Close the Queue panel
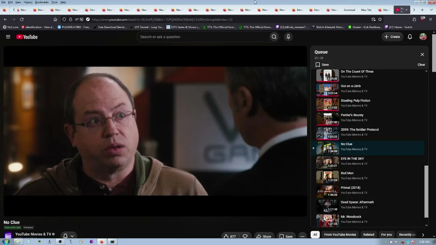436x245 pixels. coord(422,54)
